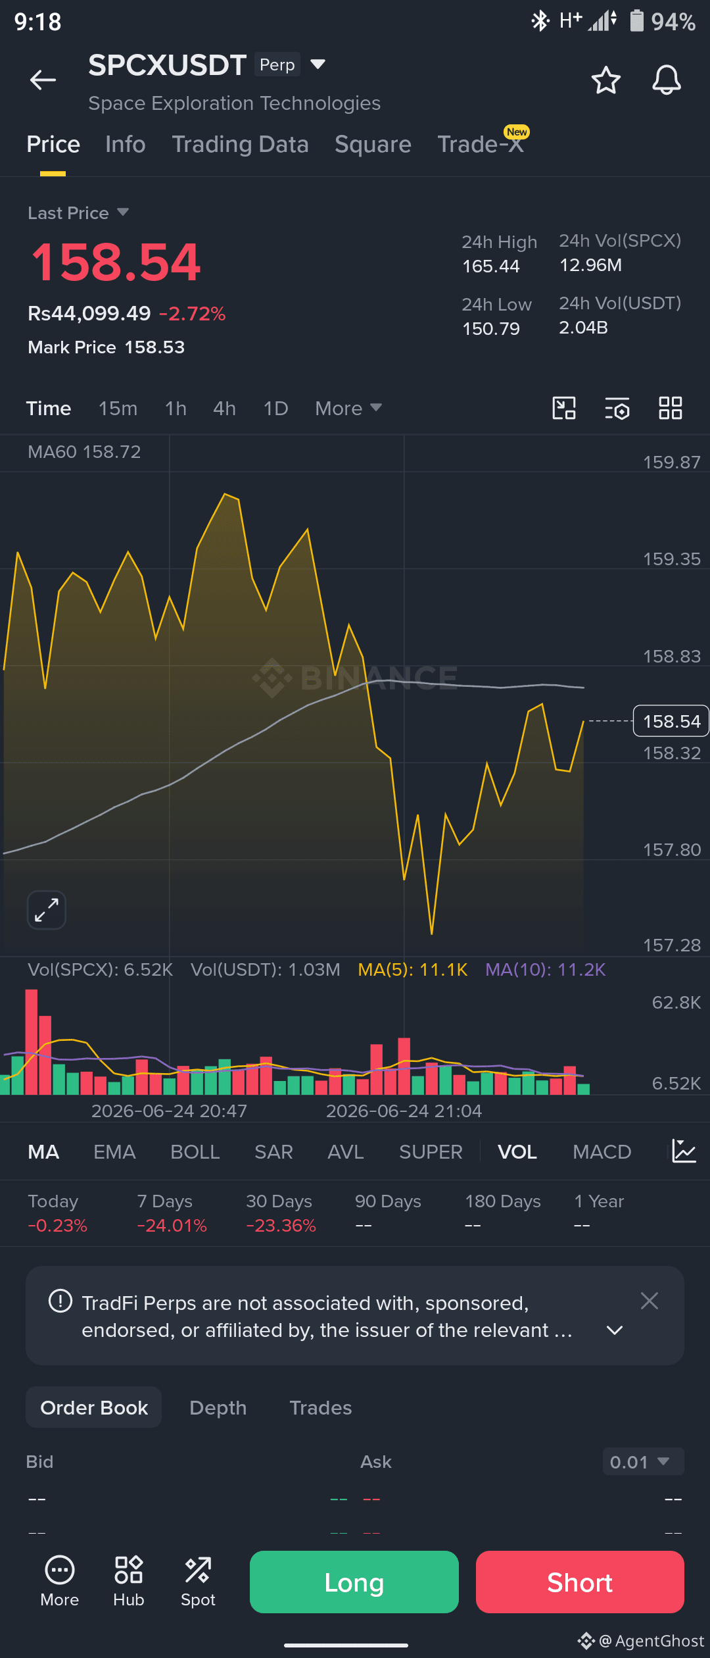
Task: Tap the 24h High value 165.44
Action: (x=491, y=266)
